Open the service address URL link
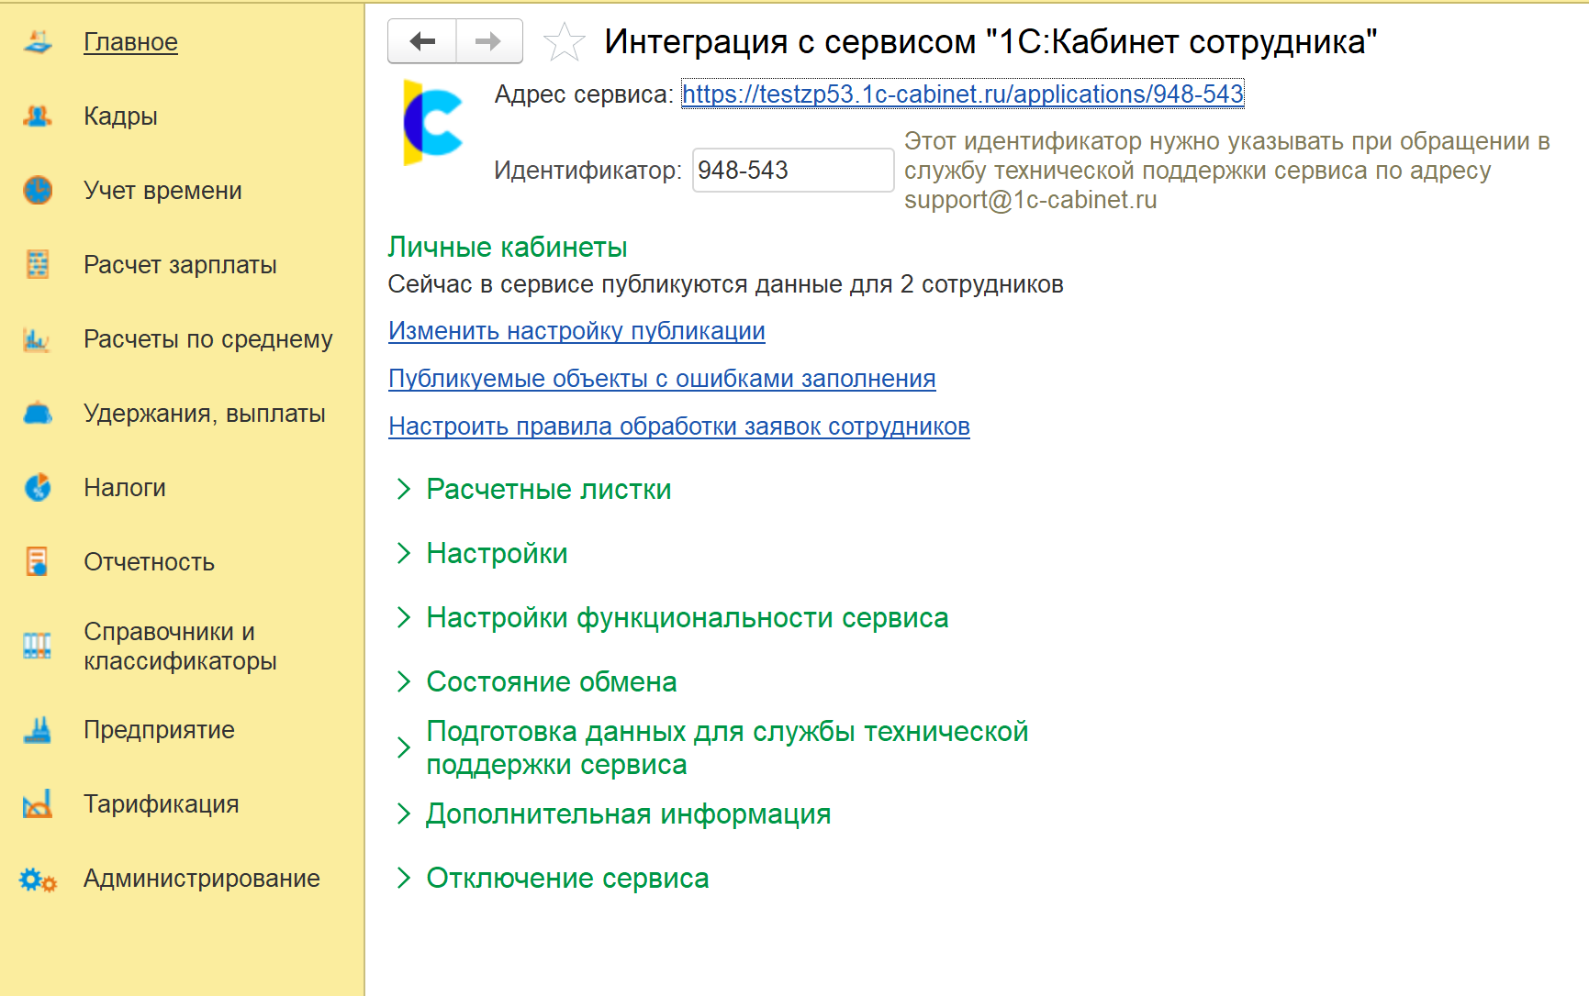Screen dimensions: 1589x996 pos(963,94)
